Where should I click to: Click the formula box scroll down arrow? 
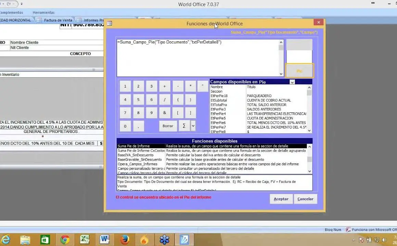pyautogui.click(x=281, y=74)
